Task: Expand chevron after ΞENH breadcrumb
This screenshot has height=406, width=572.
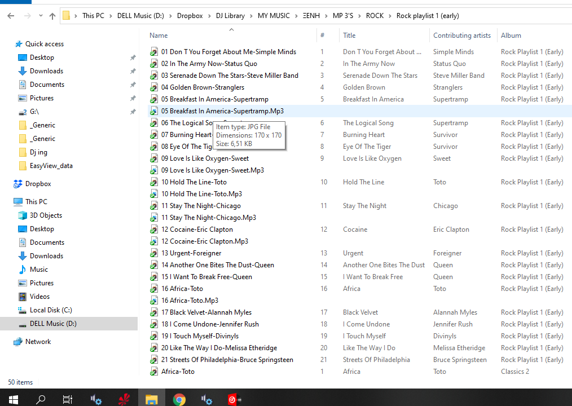Action: pos(326,16)
